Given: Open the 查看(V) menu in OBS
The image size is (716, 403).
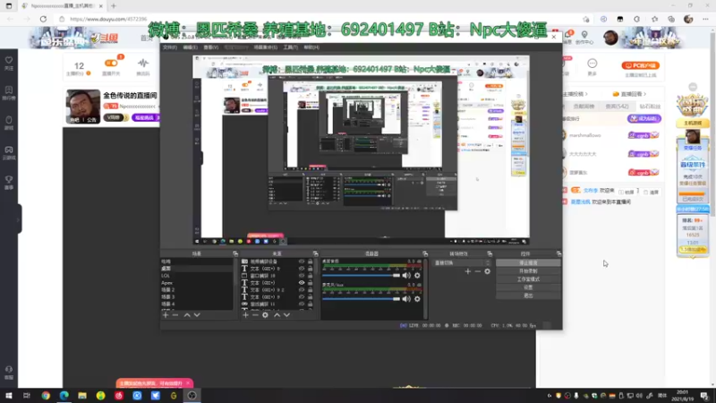Looking at the screenshot, I should 211,47.
